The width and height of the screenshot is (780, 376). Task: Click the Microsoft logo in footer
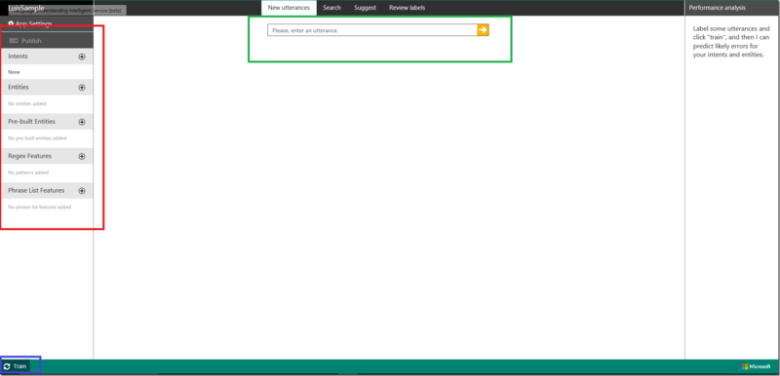coord(756,366)
